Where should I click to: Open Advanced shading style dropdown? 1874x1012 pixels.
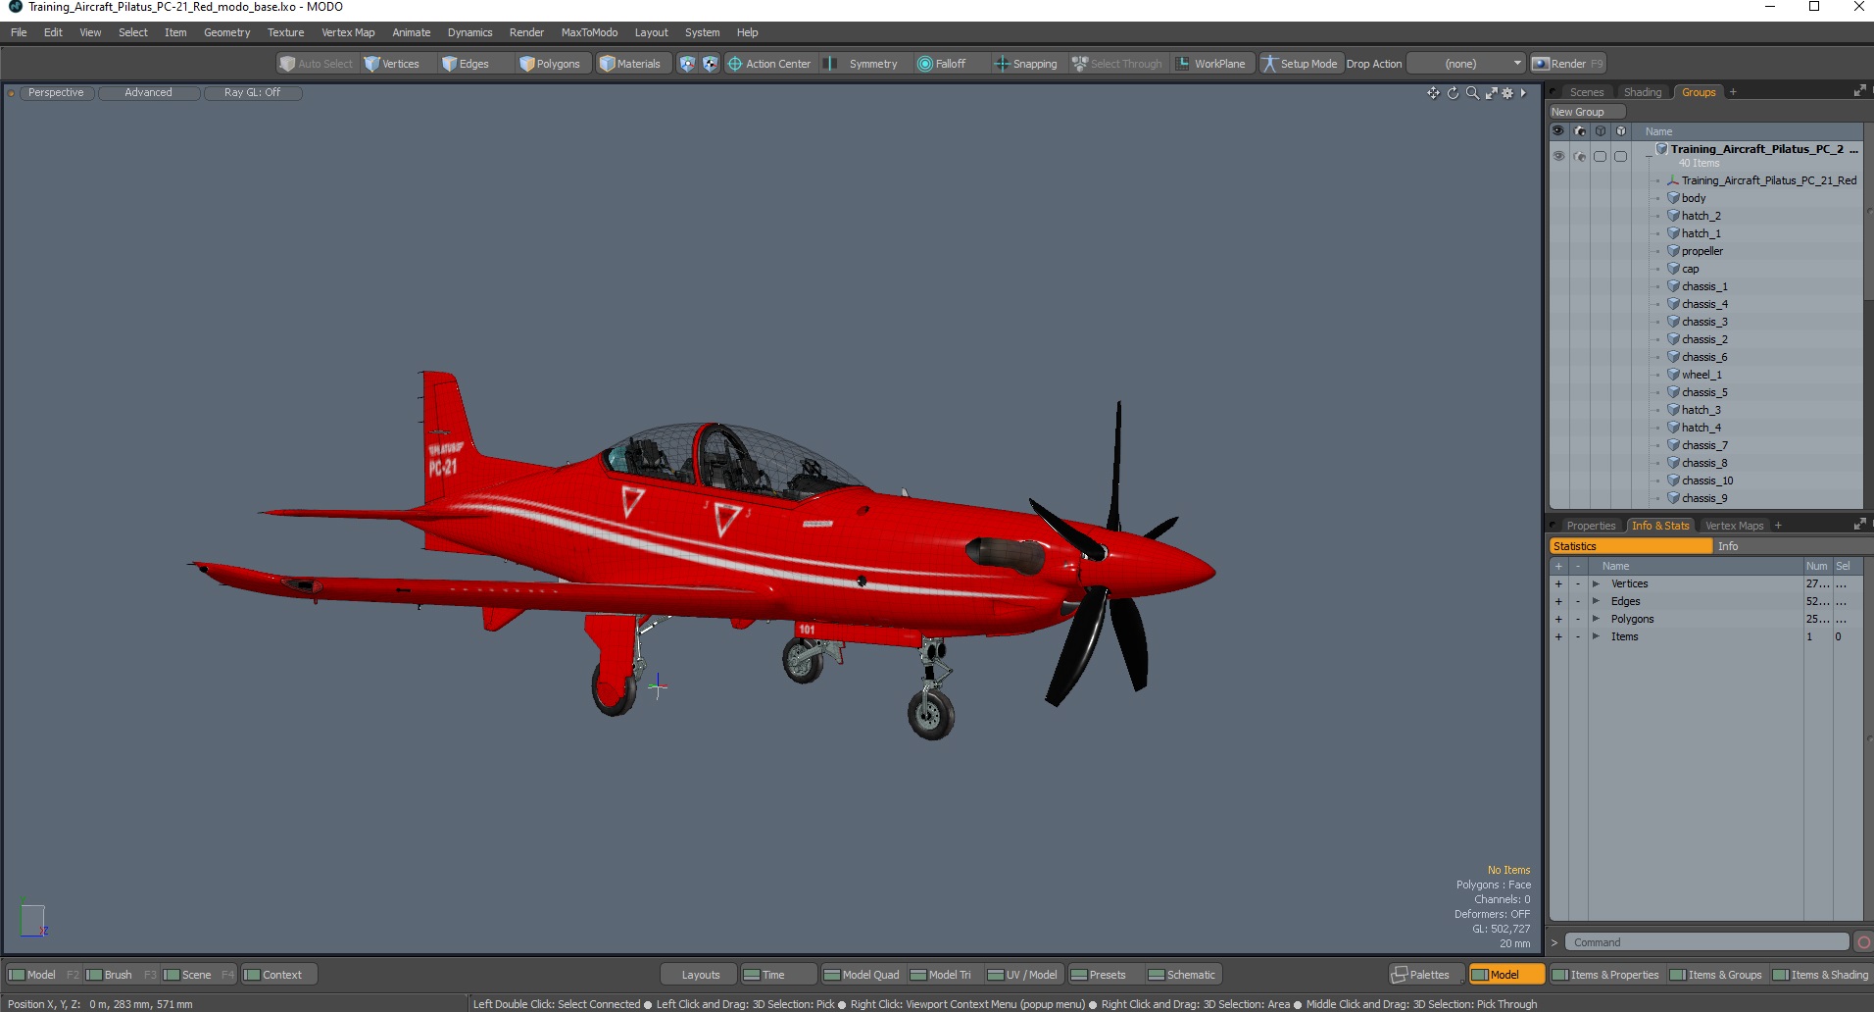[148, 93]
